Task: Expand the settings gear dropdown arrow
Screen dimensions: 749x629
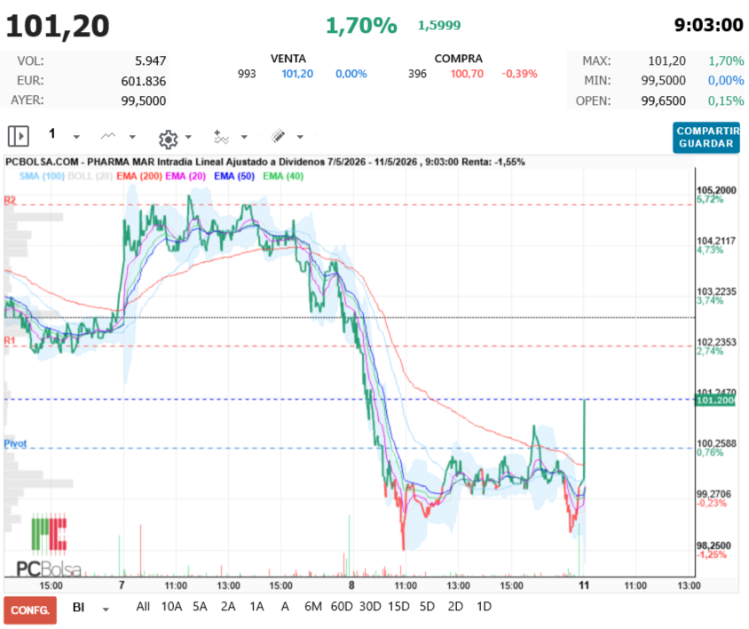Action: pyautogui.click(x=188, y=138)
